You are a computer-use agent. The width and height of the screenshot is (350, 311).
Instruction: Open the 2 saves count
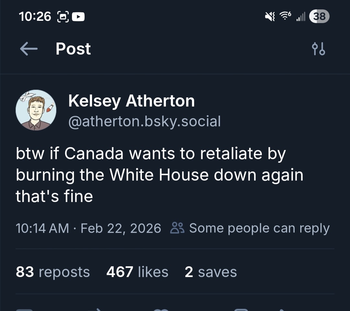click(x=211, y=272)
